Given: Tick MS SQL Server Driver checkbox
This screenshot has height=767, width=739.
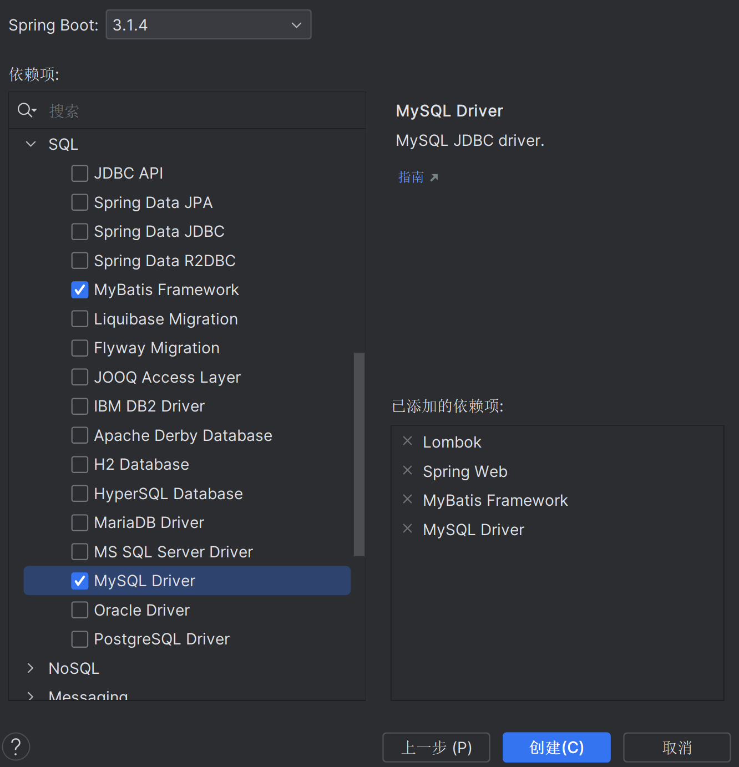Looking at the screenshot, I should (80, 552).
